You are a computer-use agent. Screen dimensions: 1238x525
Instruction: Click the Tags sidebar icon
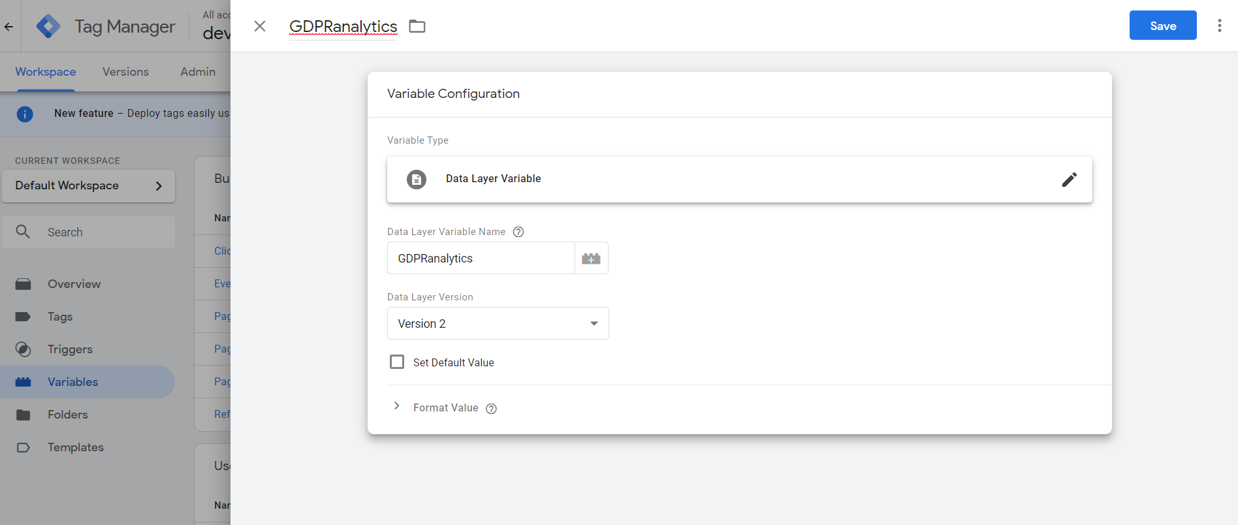[x=23, y=317]
